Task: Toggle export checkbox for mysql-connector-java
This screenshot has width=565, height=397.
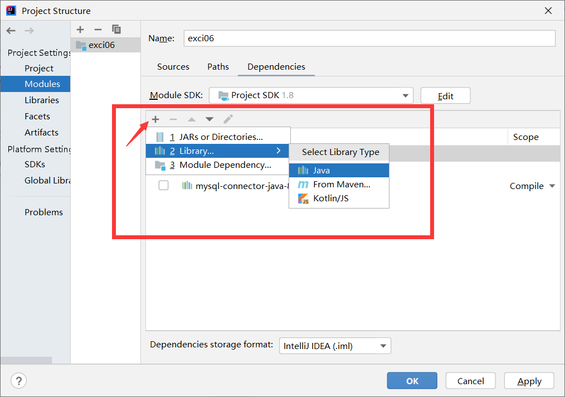Action: click(164, 185)
